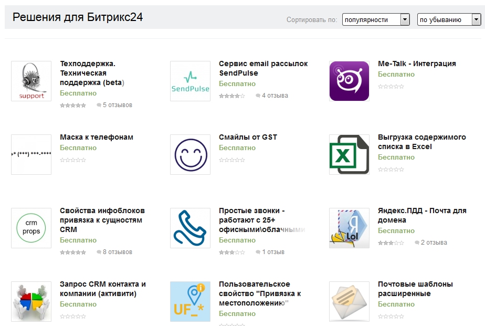Click star rating under Me-Talk

click(391, 86)
